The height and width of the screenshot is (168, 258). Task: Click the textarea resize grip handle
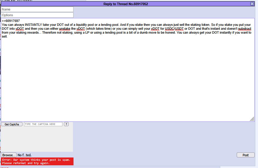tap(252, 119)
